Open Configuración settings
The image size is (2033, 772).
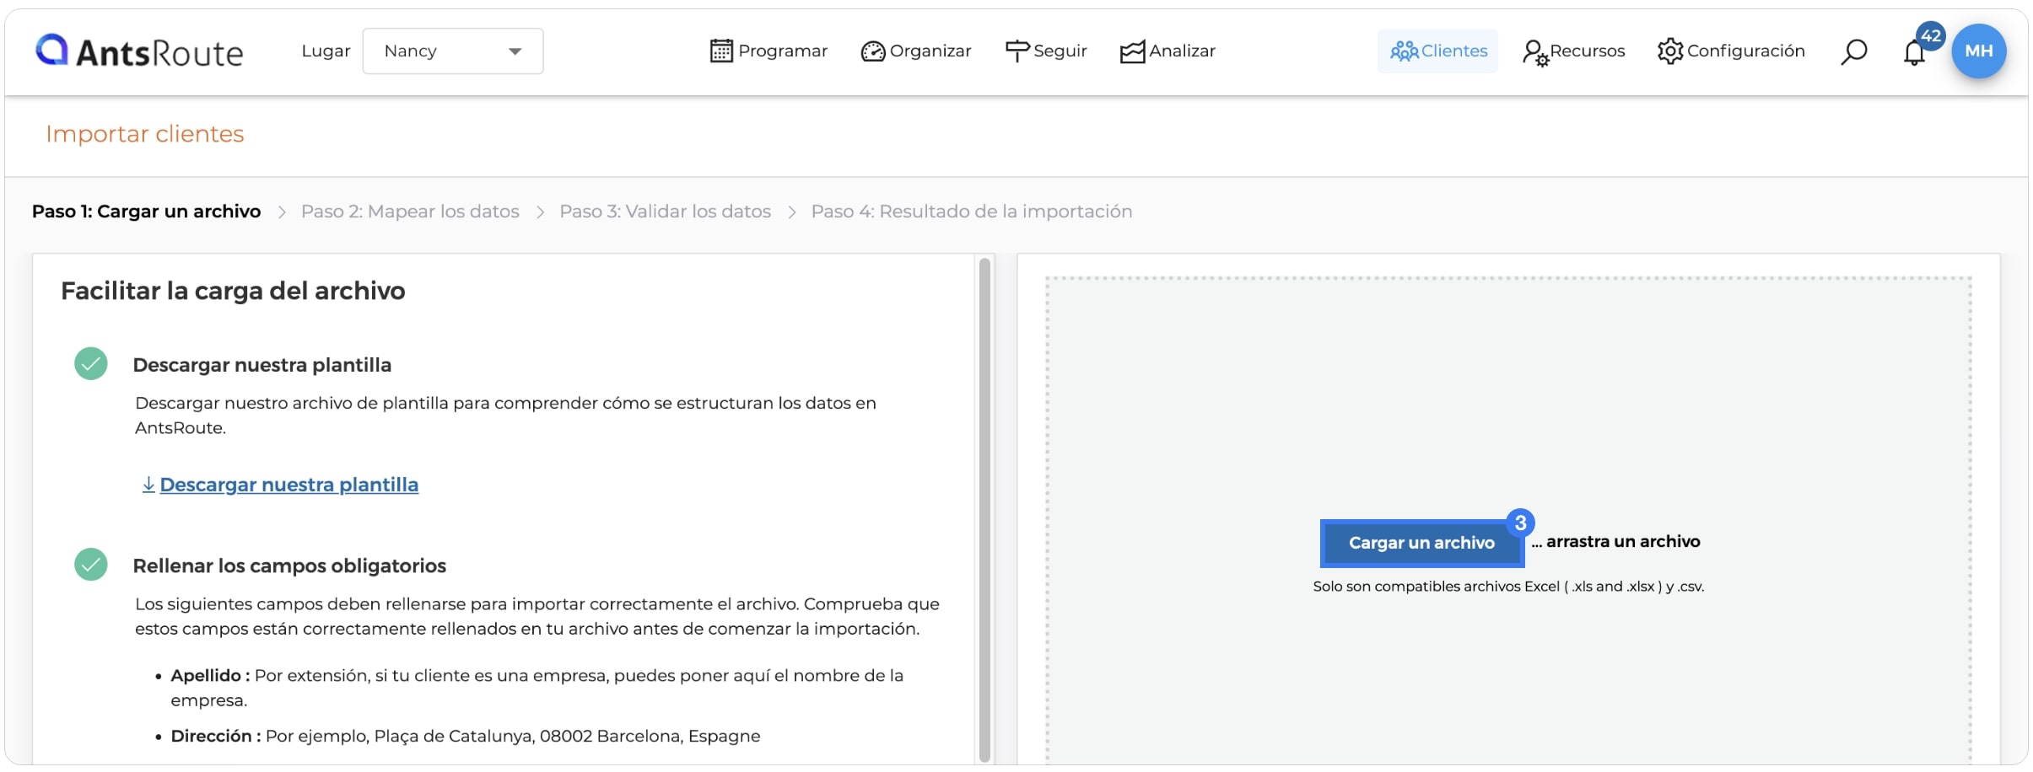1731,51
